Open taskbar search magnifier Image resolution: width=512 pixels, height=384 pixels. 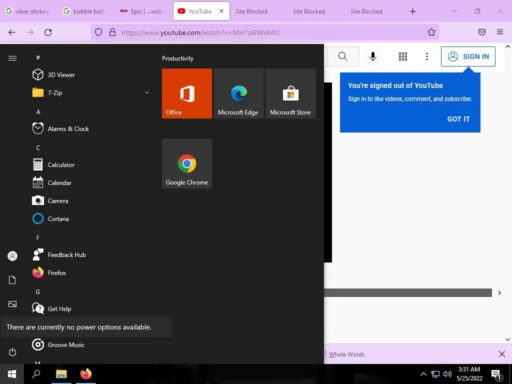point(36,374)
